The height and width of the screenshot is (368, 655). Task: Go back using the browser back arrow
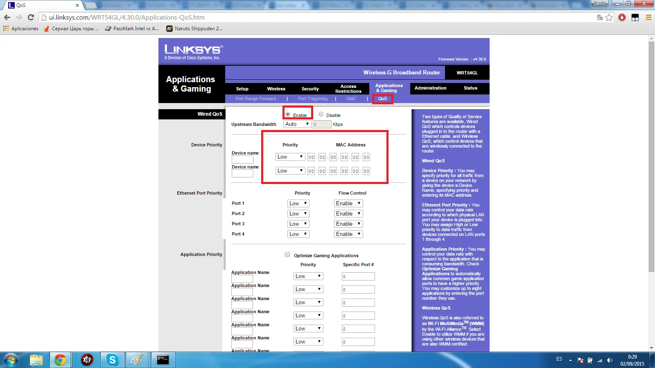click(7, 18)
